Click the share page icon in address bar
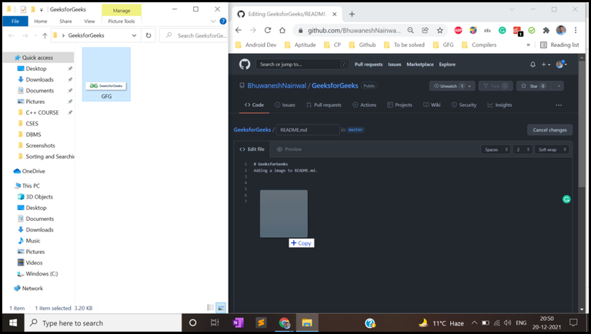The width and height of the screenshot is (591, 334). [425, 30]
